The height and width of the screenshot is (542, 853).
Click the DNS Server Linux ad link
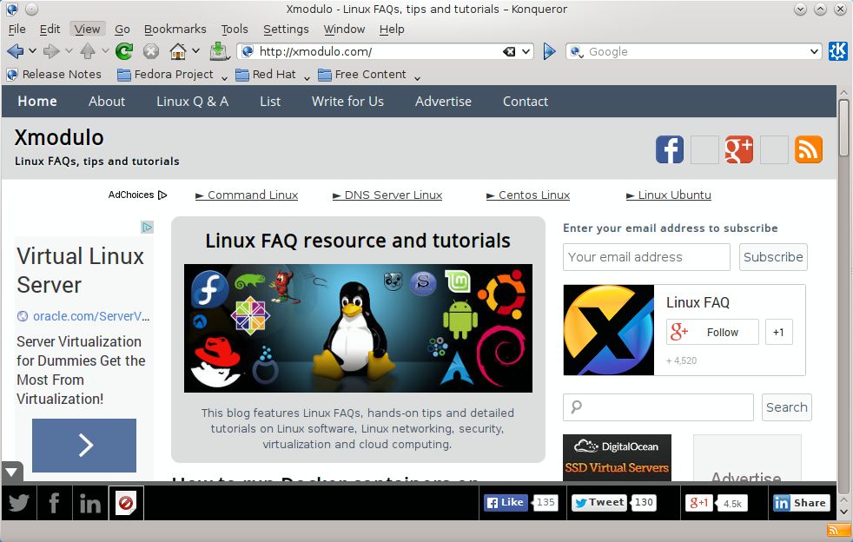387,195
